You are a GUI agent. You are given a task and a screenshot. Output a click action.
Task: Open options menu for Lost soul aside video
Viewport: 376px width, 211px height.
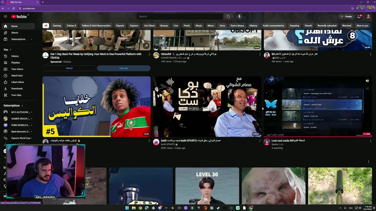click(x=370, y=141)
